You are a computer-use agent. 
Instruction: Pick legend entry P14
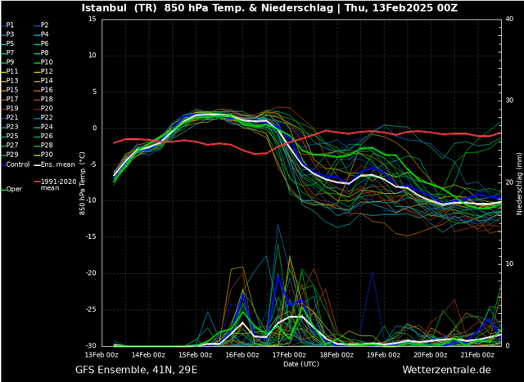(43, 80)
